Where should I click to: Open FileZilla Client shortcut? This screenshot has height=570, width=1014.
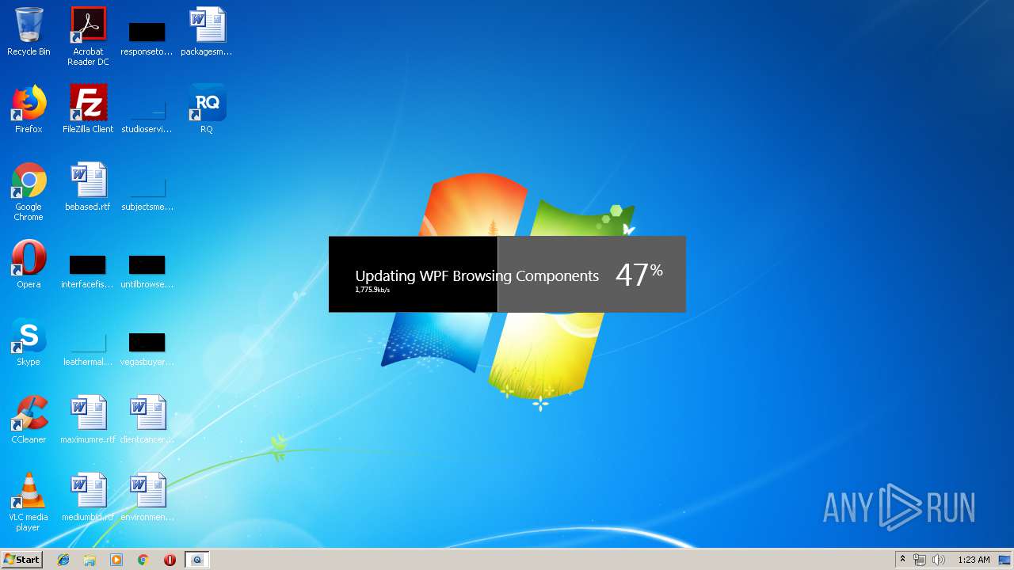click(x=88, y=109)
